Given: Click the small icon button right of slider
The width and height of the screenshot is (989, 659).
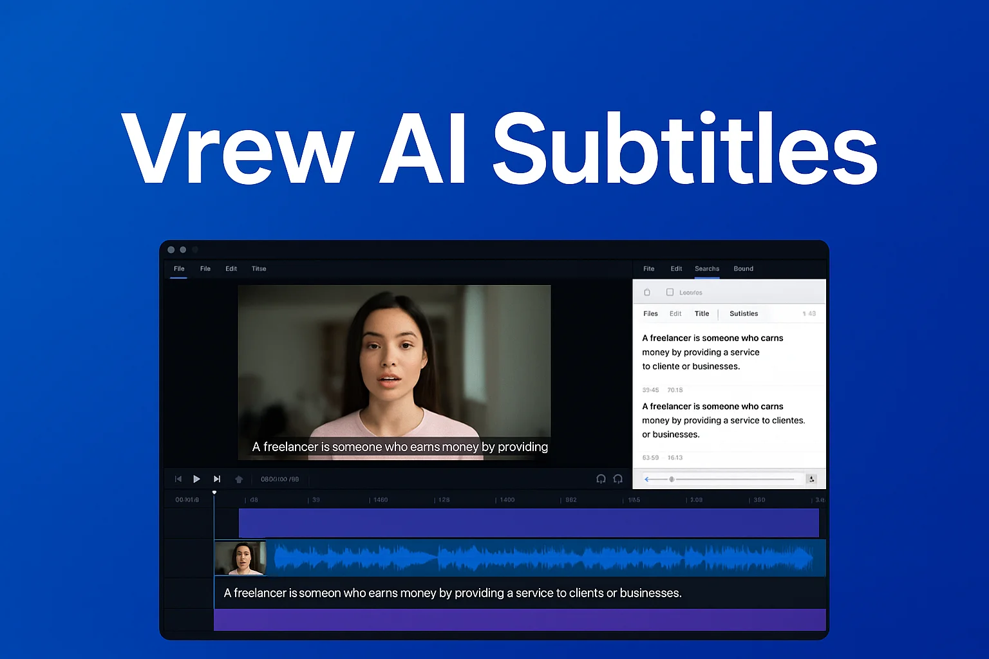Looking at the screenshot, I should [x=811, y=479].
